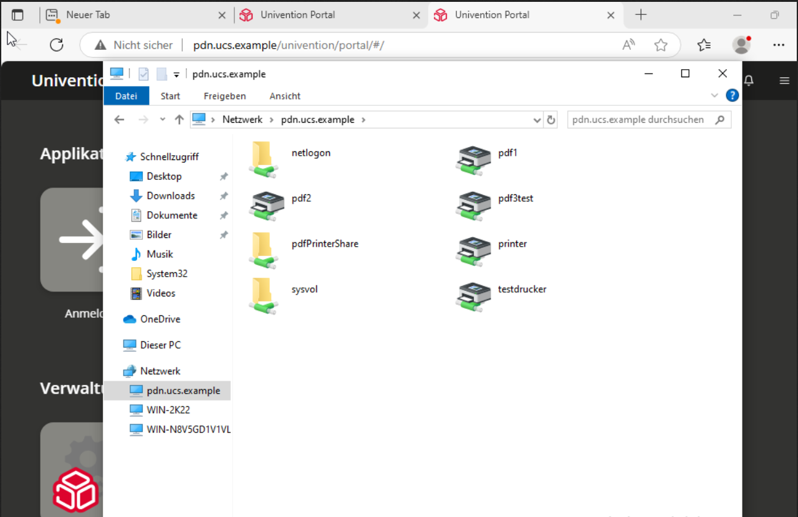Open Univention portal notifications bell
The height and width of the screenshot is (517, 798).
(x=749, y=80)
